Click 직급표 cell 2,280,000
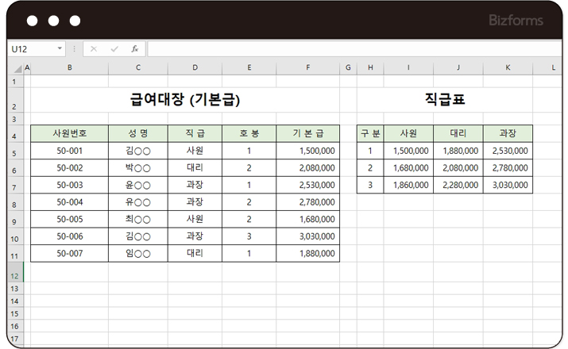Image resolution: width=568 pixels, height=349 pixels. pos(458,185)
